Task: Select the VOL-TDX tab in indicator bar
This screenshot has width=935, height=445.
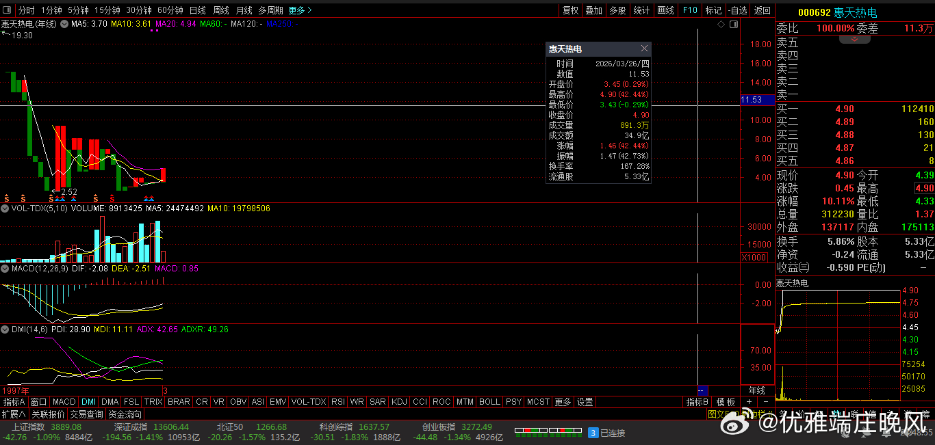Action: (309, 402)
